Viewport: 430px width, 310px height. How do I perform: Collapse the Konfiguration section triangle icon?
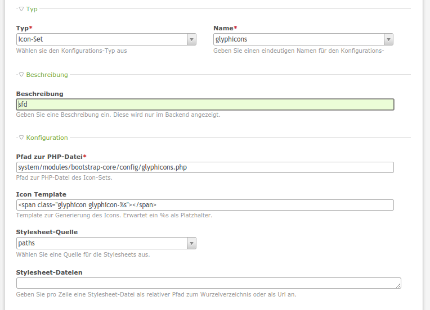21,138
